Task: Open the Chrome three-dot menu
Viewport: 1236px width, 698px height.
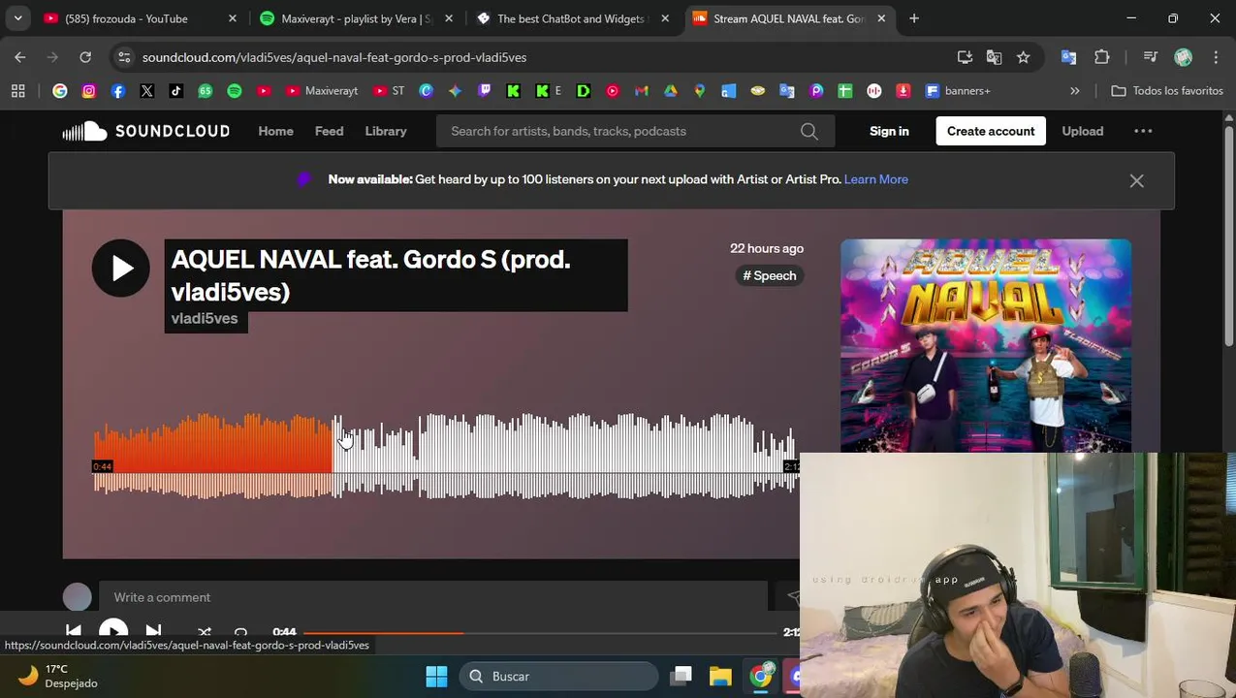Action: tap(1216, 57)
